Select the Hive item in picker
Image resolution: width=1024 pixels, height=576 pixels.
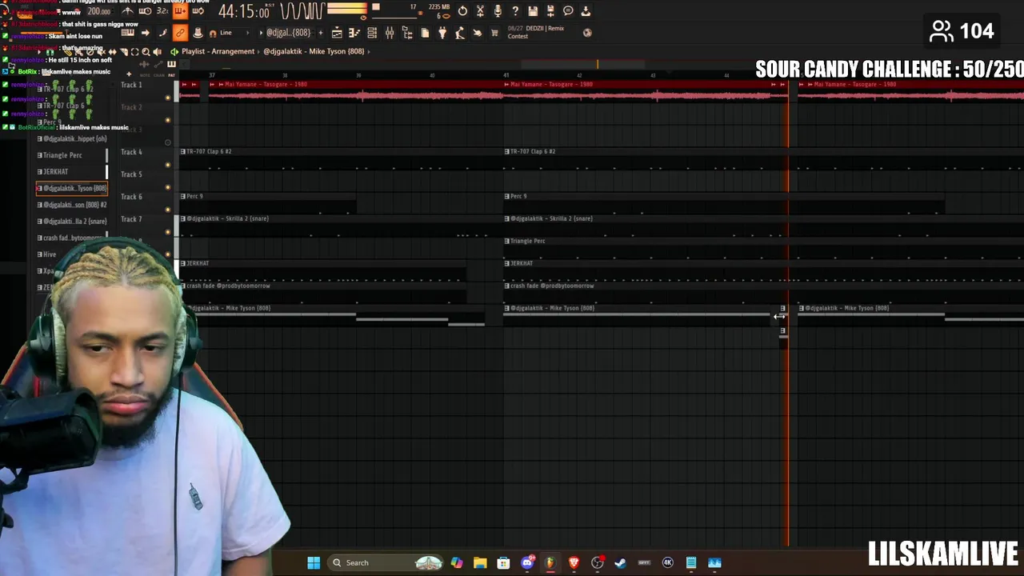point(48,254)
